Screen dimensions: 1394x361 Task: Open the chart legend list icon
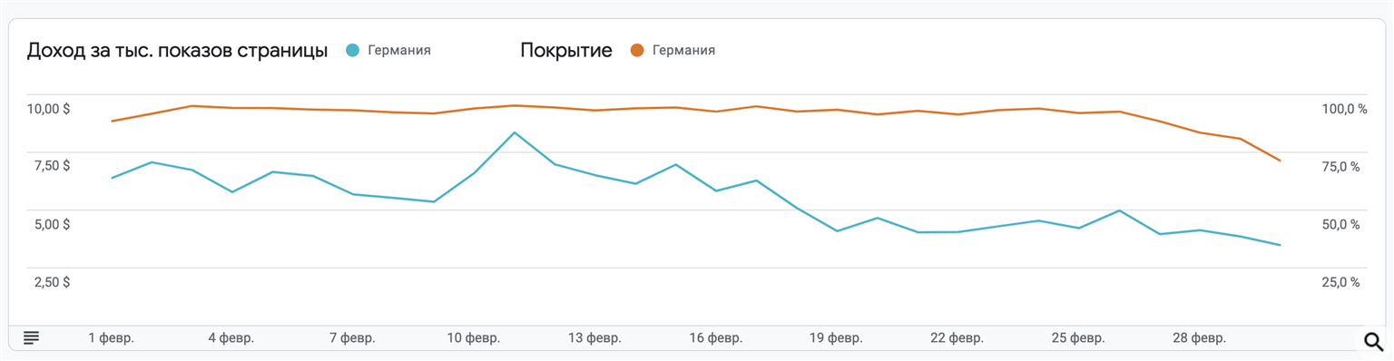pyautogui.click(x=31, y=338)
